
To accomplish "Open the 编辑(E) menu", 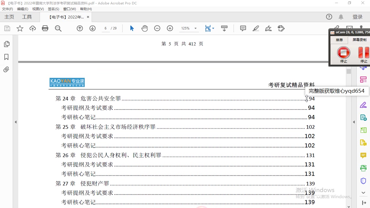I will pos(23,9).
